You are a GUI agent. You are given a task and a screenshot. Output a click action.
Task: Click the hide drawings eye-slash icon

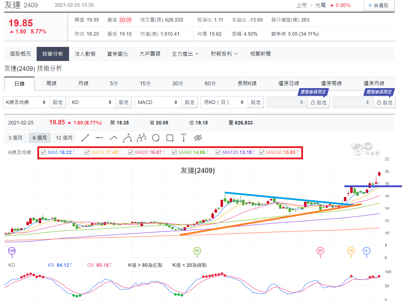[x=198, y=138]
